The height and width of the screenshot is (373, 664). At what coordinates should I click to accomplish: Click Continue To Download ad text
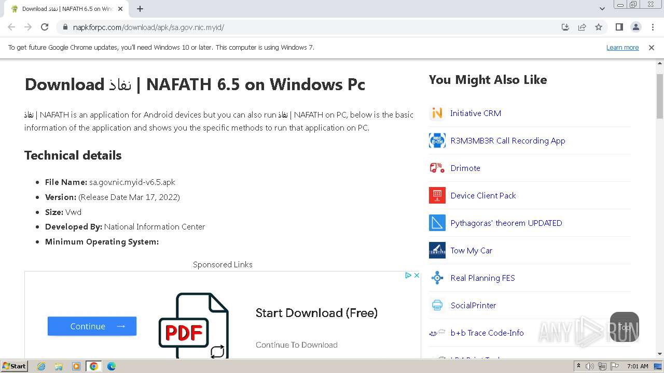297,345
